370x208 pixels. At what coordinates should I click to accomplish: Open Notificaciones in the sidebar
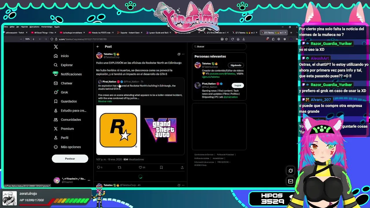(x=68, y=74)
